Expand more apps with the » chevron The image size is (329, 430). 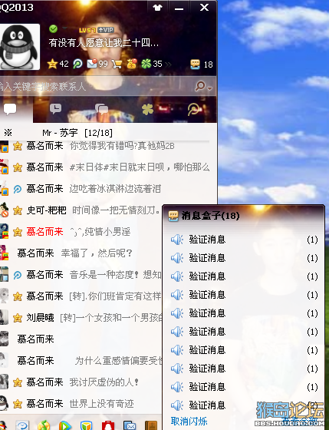(168, 64)
